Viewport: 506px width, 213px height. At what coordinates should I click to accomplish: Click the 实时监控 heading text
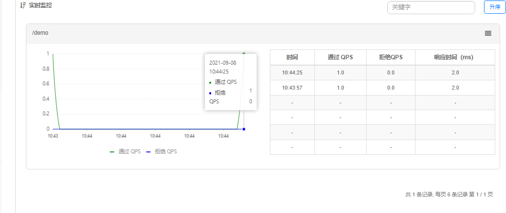click(41, 5)
